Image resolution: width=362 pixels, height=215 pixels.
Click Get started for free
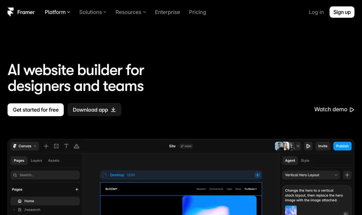click(35, 110)
